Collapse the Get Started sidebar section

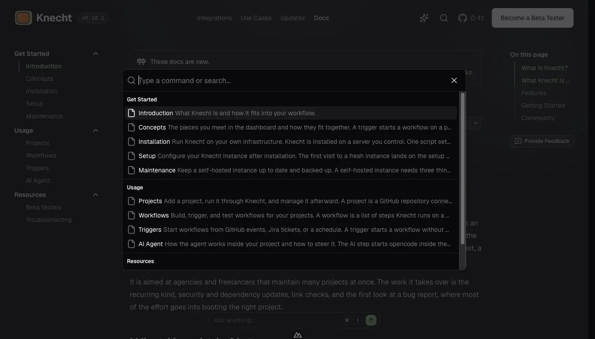pyautogui.click(x=96, y=54)
